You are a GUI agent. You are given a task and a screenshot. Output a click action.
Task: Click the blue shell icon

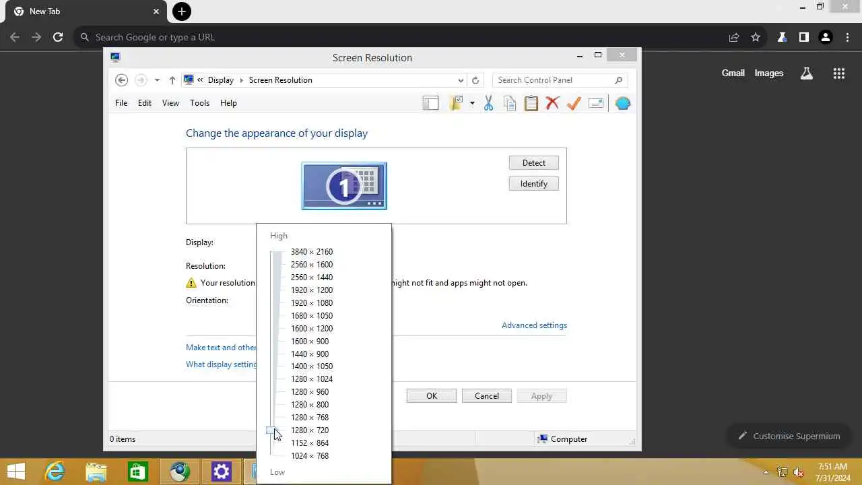(x=623, y=103)
